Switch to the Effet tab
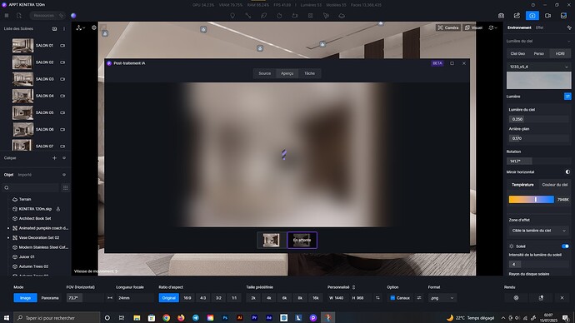The height and width of the screenshot is (323, 575). (x=539, y=27)
